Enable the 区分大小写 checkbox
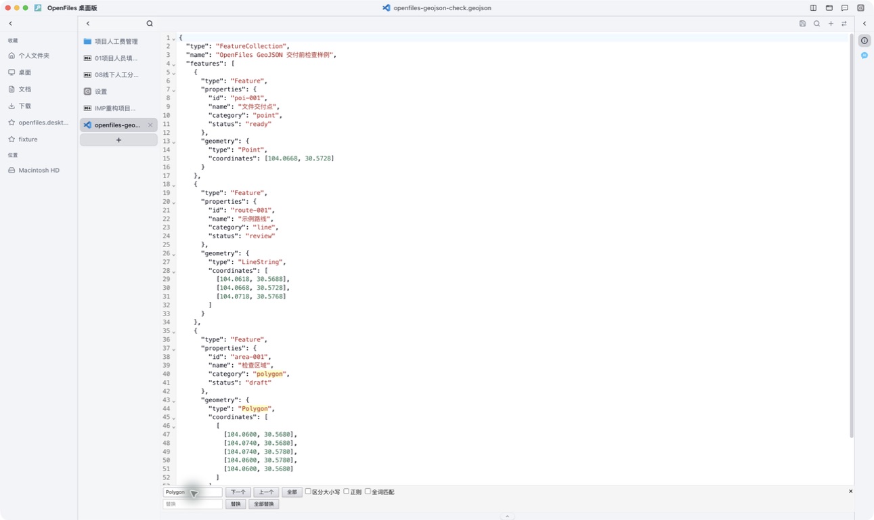Image resolution: width=874 pixels, height=520 pixels. coord(308,492)
